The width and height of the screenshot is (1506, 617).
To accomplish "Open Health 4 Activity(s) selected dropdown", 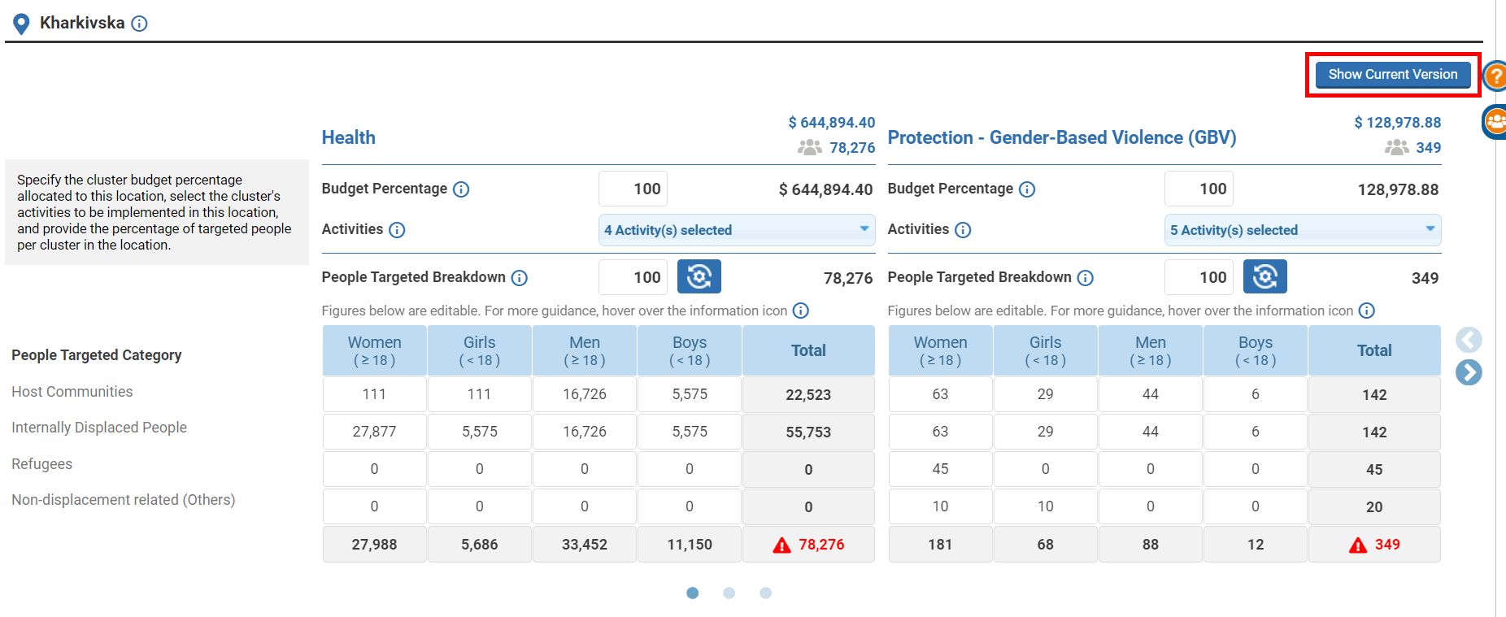I will tap(737, 230).
